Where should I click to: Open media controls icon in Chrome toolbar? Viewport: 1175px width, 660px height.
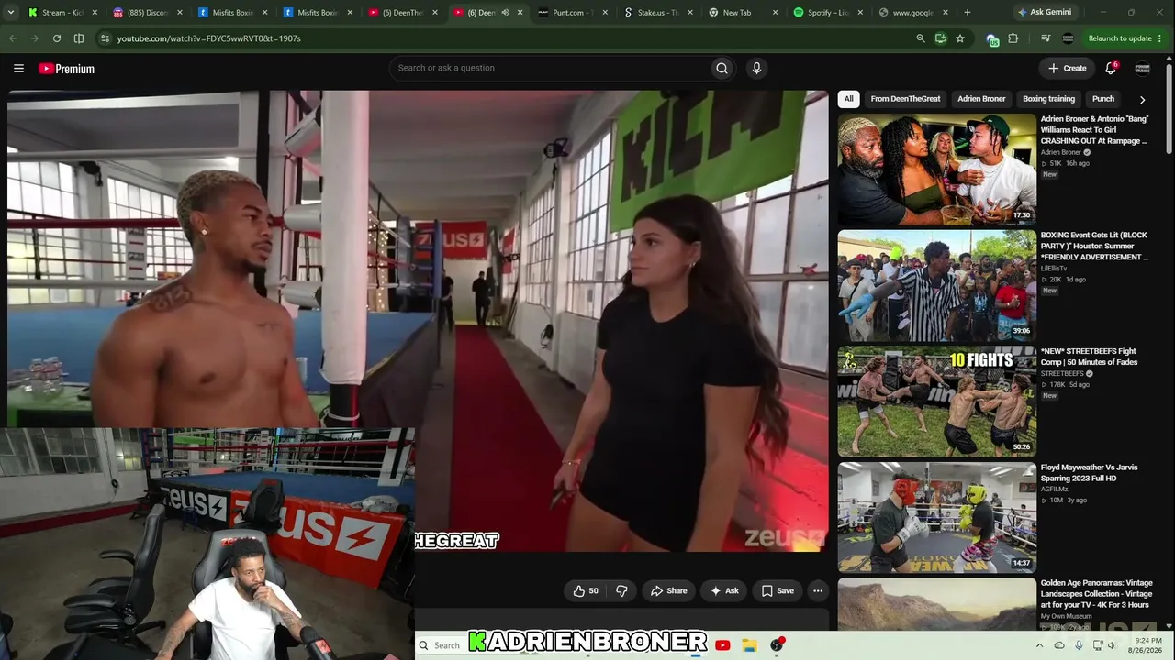1046,38
